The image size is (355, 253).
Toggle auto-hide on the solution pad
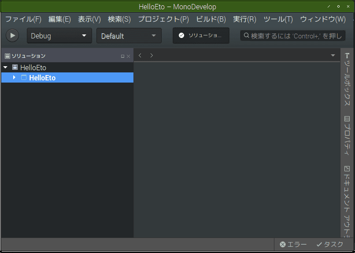coord(122,56)
